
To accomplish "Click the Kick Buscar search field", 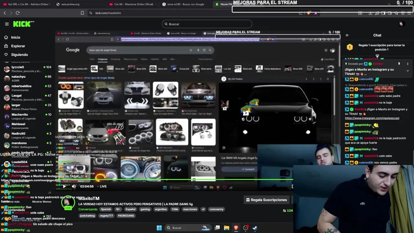I will [207, 24].
